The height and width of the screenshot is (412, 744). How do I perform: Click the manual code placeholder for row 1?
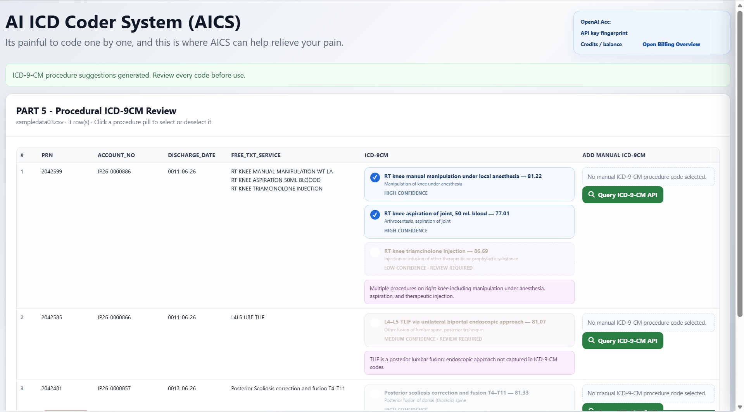click(x=648, y=177)
